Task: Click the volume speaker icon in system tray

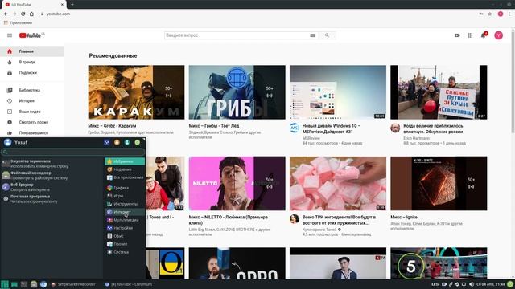Action: click(x=472, y=284)
